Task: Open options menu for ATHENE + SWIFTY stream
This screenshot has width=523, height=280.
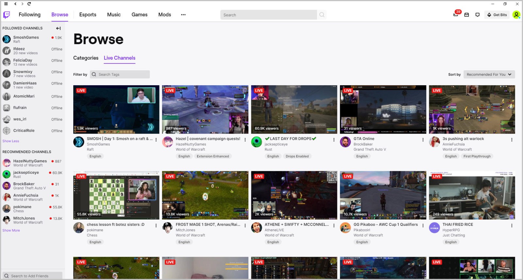Action: coord(334,226)
